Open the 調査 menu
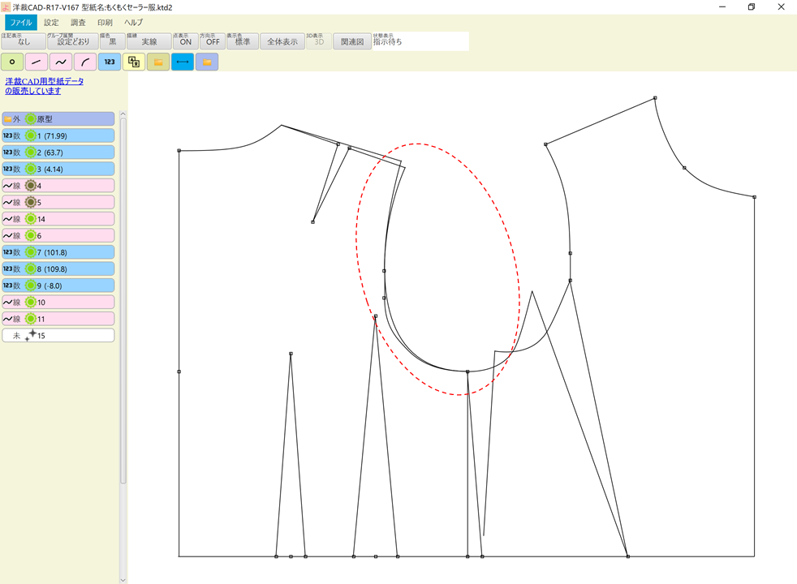 click(x=77, y=22)
